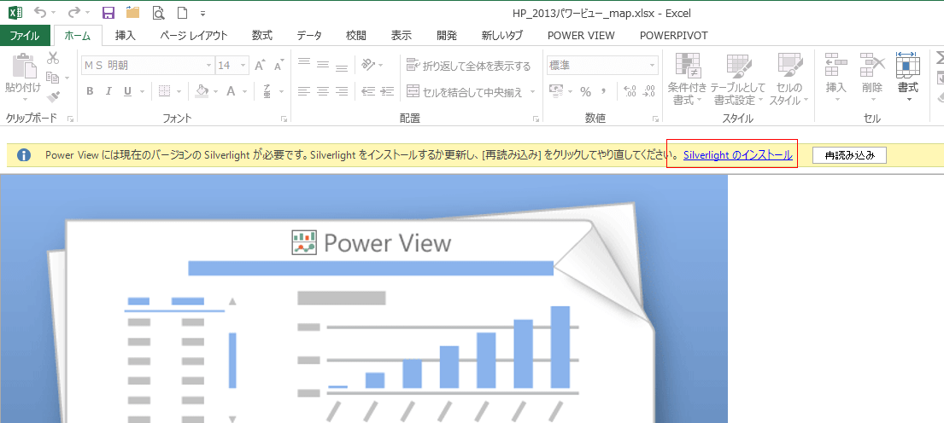Open the underline style dropdown arrow
The height and width of the screenshot is (423, 944).
pos(142,92)
